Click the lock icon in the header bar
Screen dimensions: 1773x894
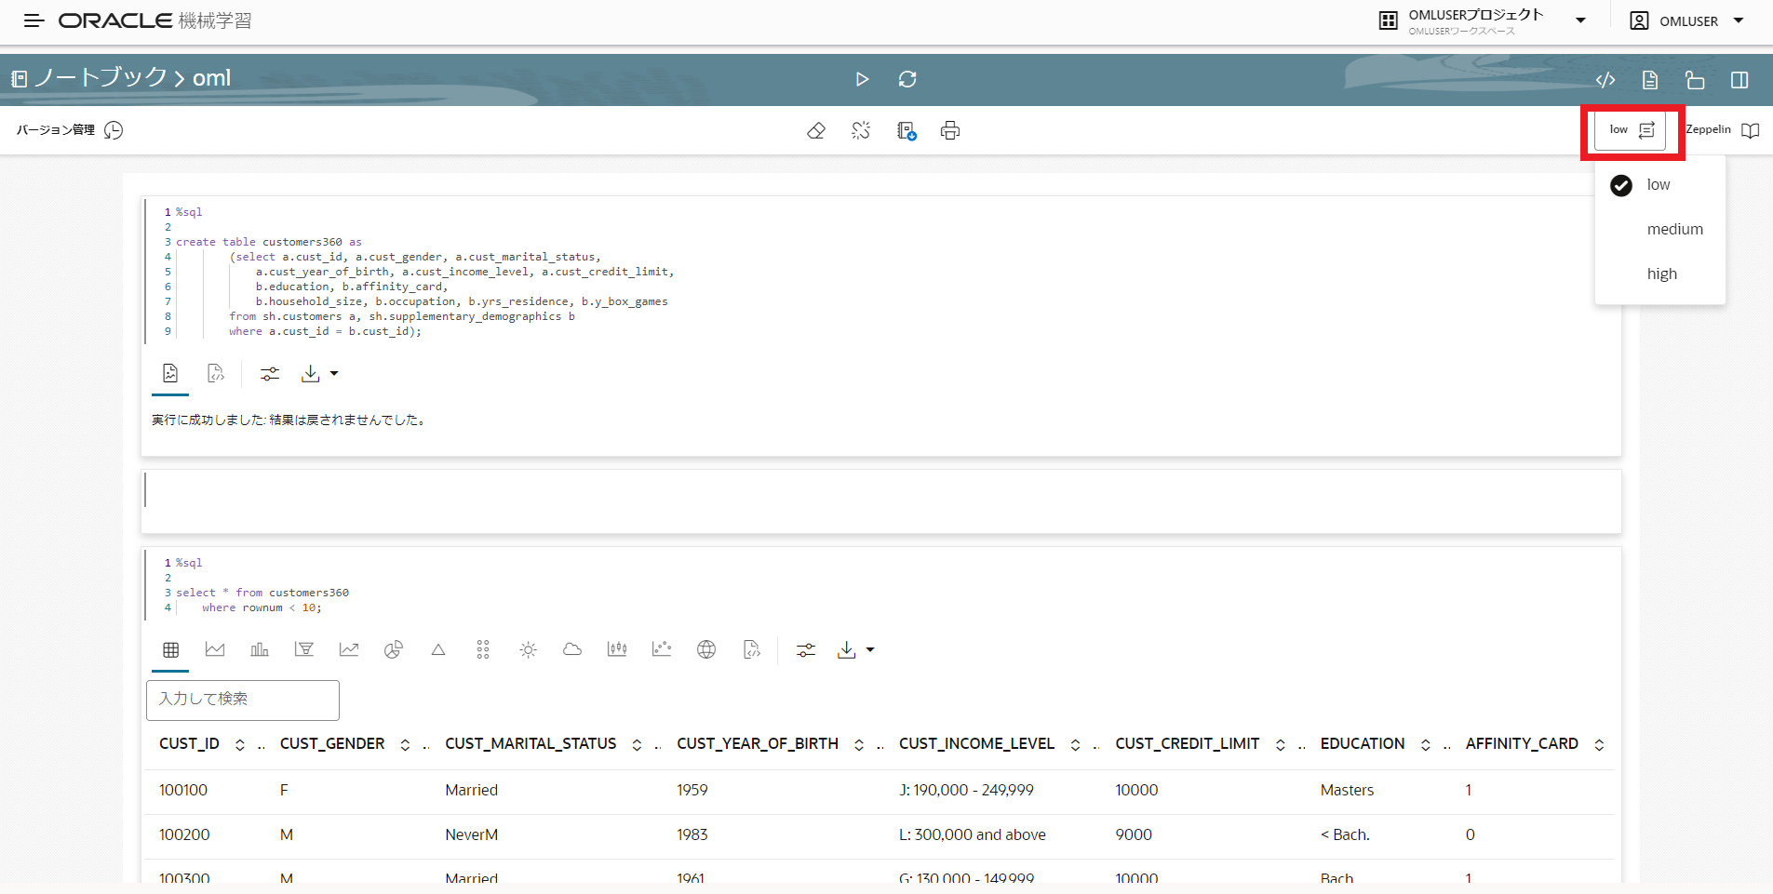(x=1695, y=80)
